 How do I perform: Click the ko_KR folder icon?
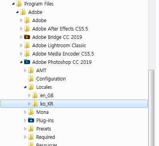[x=35, y=104]
